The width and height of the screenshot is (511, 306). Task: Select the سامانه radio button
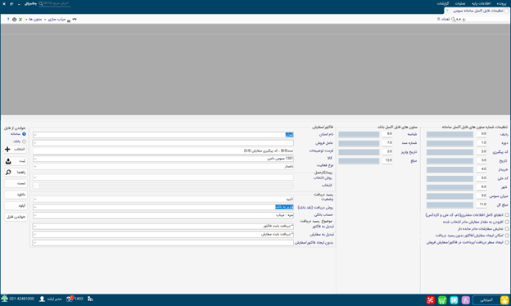[24, 134]
